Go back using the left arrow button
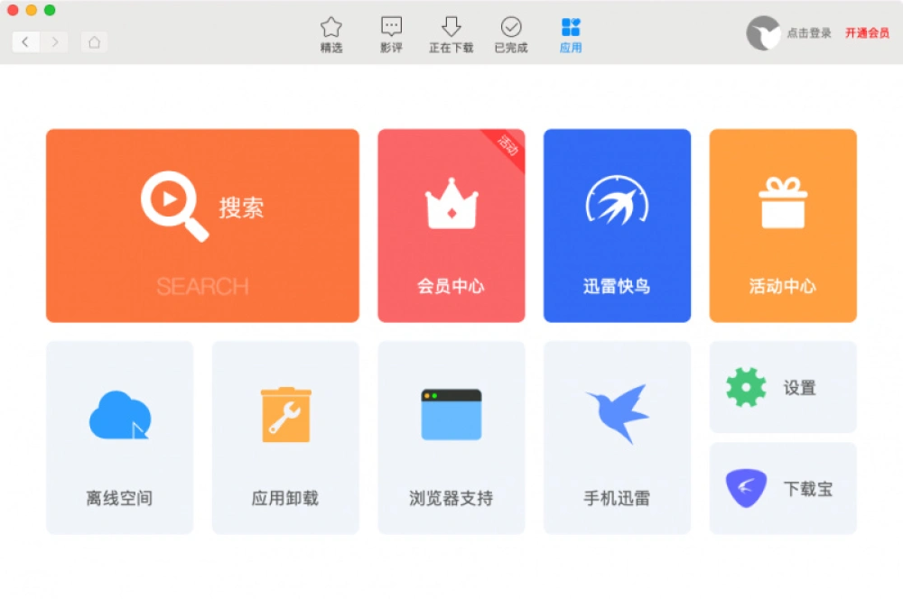Viewport: 903px width, 599px height. pyautogui.click(x=25, y=42)
